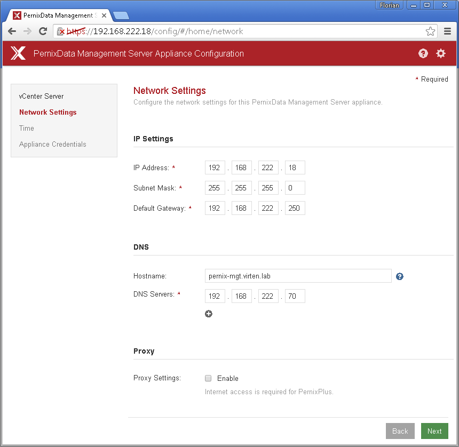The width and height of the screenshot is (459, 447).
Task: Click the gray Back button
Action: pyautogui.click(x=400, y=431)
